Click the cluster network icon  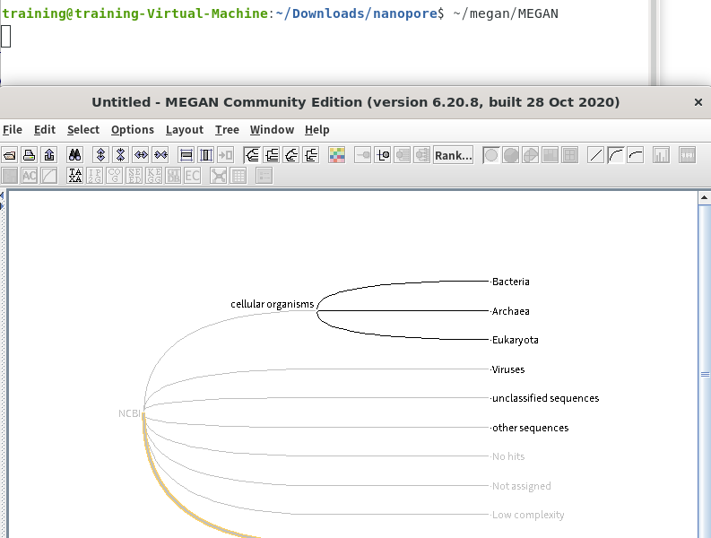point(219,175)
